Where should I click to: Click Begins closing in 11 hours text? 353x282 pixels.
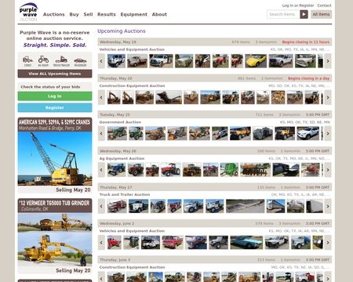click(x=306, y=42)
